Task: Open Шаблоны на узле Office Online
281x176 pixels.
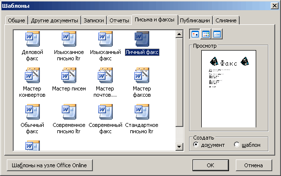Action: tap(50, 165)
